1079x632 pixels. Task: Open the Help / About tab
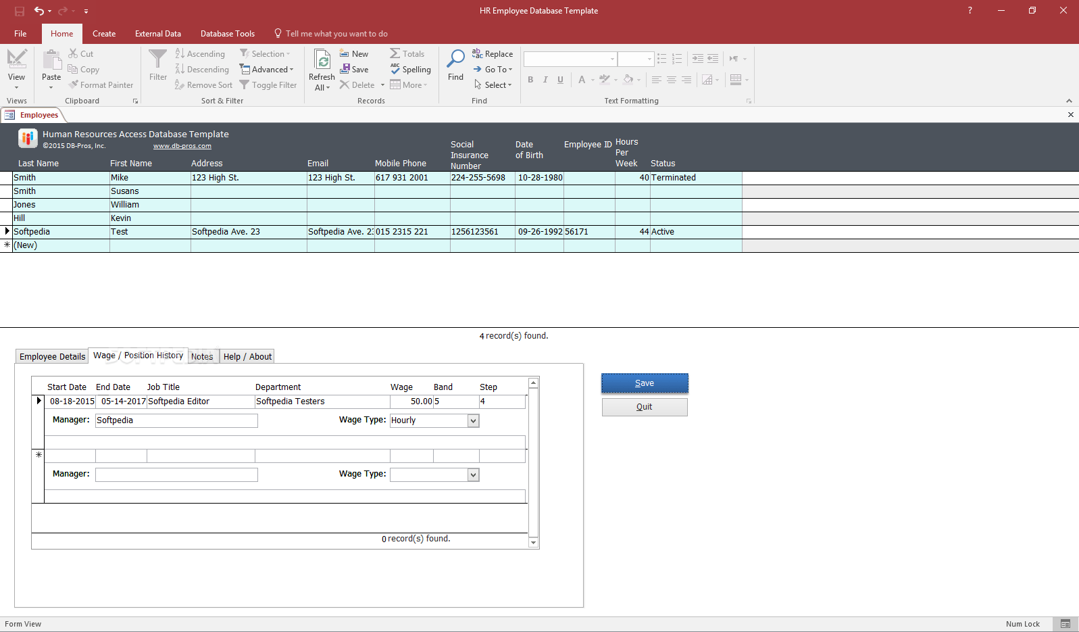pos(247,356)
